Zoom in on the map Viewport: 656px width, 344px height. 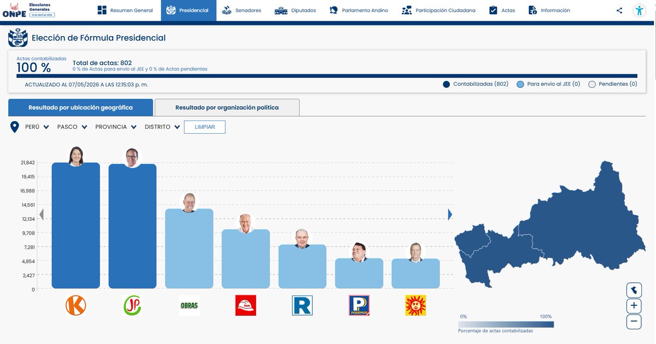click(634, 306)
